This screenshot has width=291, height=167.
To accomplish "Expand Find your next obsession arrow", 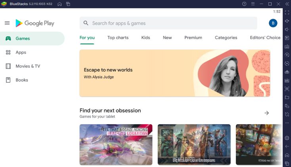I will coord(266,113).
